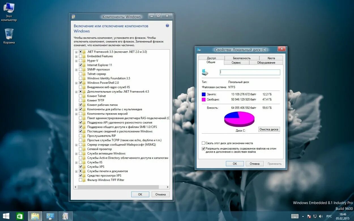The image size is (354, 221).
Task: Uncheck the Клиент рабочих папок checkbox
Action: [80, 105]
